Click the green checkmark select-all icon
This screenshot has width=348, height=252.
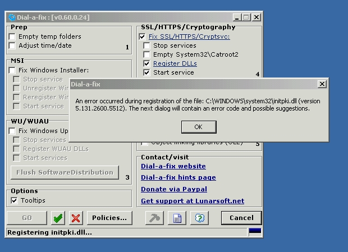58,218
